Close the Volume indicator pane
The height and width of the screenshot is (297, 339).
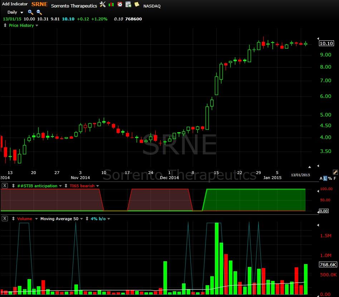(5, 218)
